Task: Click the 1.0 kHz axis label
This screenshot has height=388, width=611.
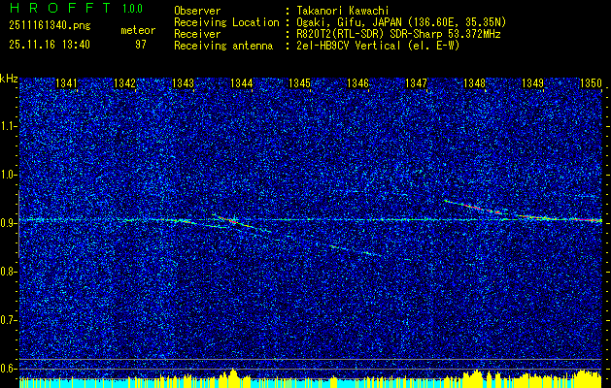Action: click(9, 176)
